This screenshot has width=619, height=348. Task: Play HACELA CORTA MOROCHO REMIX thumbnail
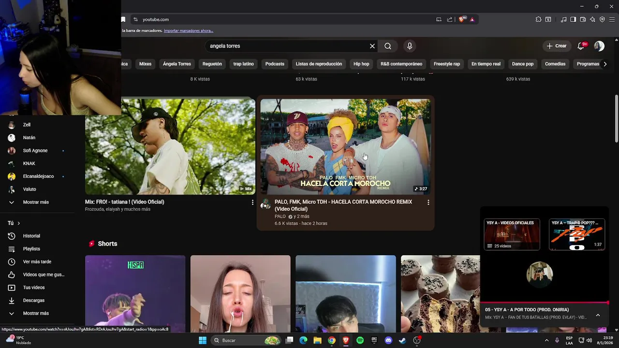coord(345,146)
